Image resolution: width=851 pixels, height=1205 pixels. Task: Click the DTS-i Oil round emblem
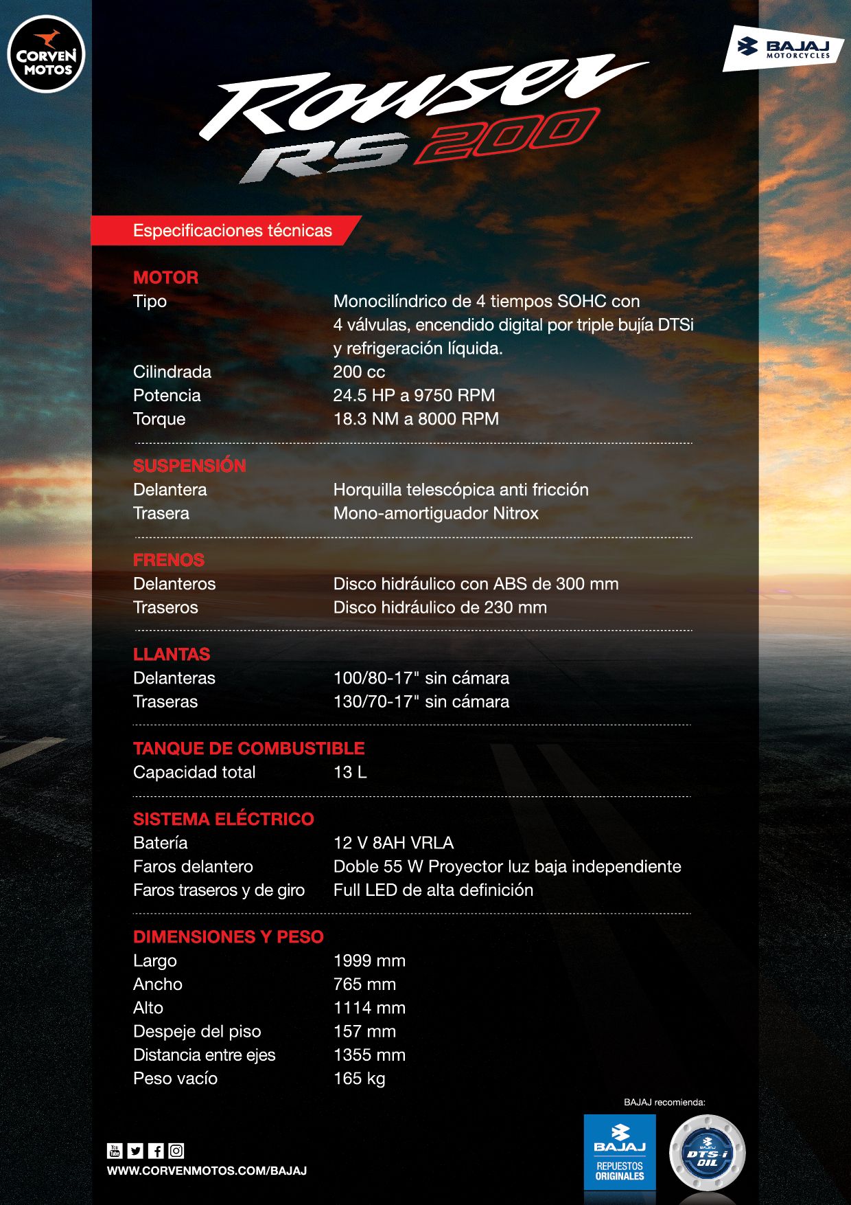tap(708, 1153)
